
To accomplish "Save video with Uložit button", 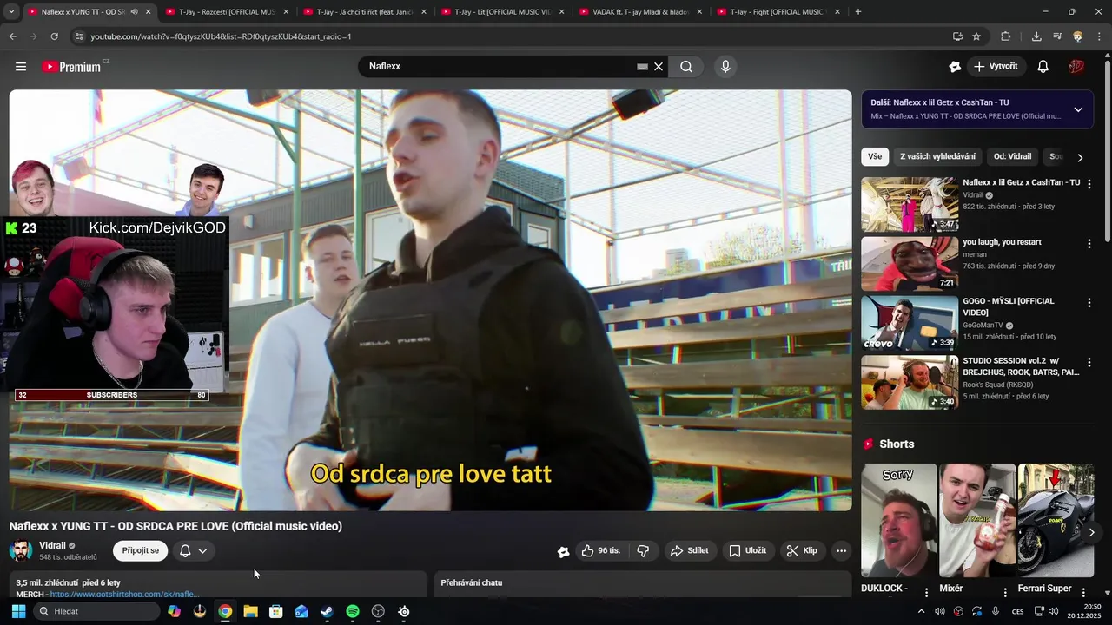I will [748, 551].
